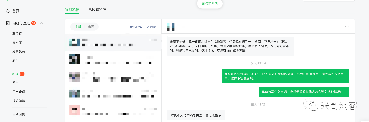The image size is (369, 122).
Task: Open 用户管理 in the sidebar
Action: [x=18, y=92]
